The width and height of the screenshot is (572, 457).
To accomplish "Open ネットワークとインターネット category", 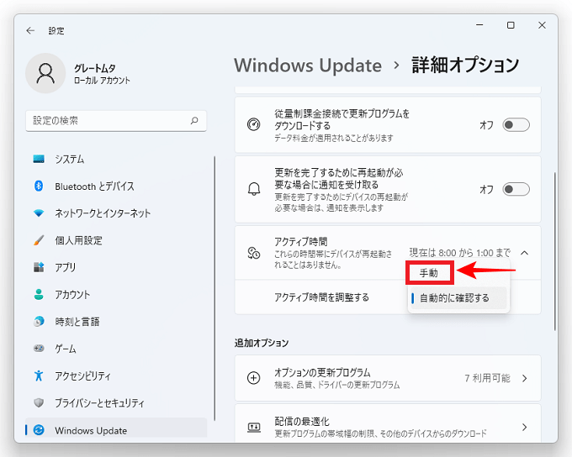I will point(116,213).
